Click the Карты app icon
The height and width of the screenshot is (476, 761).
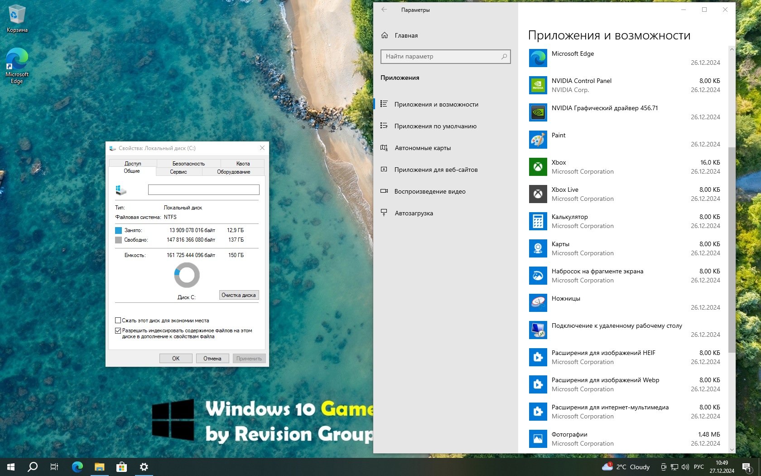[x=538, y=248]
